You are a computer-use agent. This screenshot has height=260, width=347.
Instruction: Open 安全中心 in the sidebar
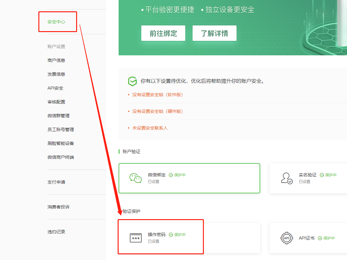tap(56, 22)
